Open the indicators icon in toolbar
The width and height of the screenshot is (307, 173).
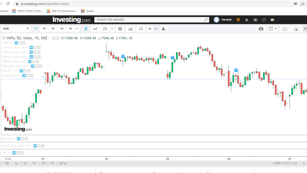coord(130,29)
